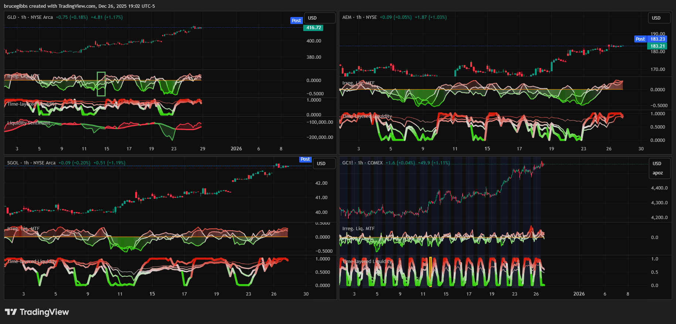Click the apoz label on the GC1! chart

(x=658, y=173)
